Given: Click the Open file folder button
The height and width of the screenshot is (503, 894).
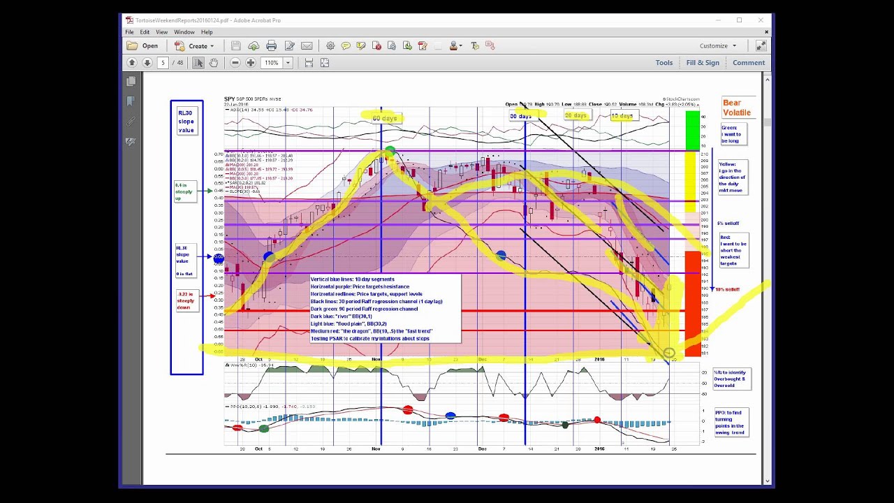Looking at the screenshot, I should coord(142,46).
